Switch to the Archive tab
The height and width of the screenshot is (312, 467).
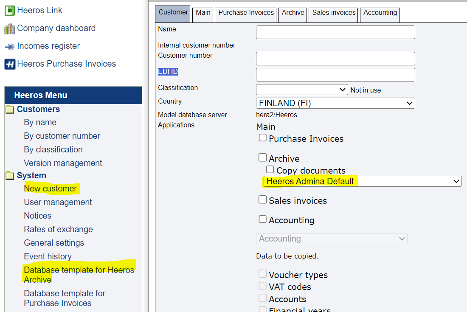pos(293,14)
